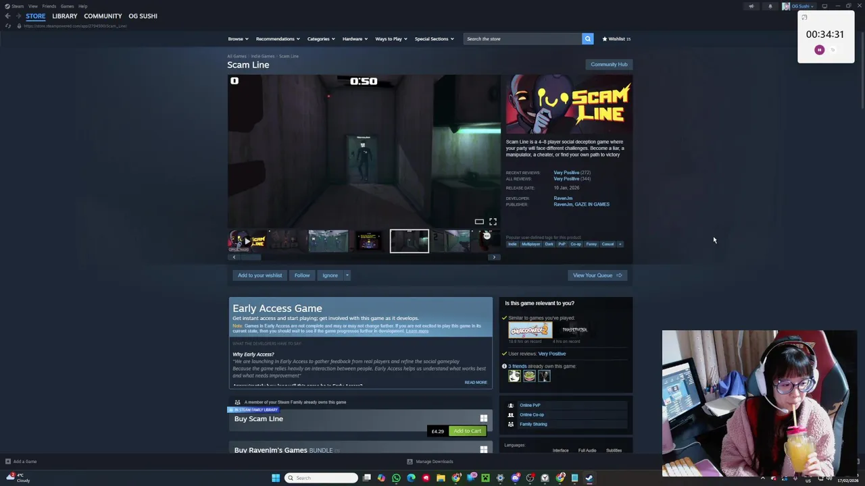Click Add to your wishlist button
This screenshot has height=486, width=865.
point(259,275)
